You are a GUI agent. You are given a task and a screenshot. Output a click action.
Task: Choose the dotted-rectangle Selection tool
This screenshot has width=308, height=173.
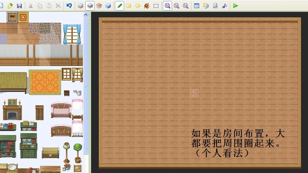click(156, 6)
